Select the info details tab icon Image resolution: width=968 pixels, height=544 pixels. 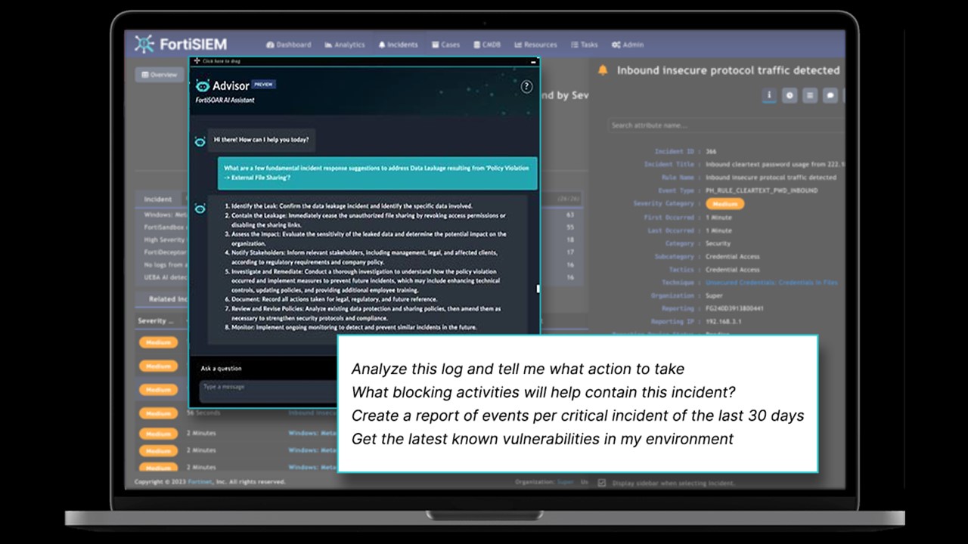[x=770, y=95]
